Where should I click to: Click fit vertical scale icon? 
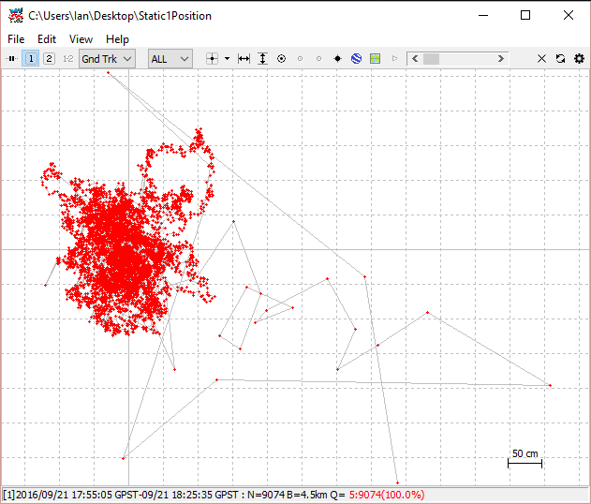[262, 59]
